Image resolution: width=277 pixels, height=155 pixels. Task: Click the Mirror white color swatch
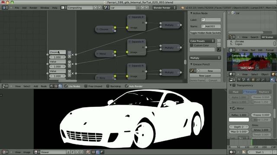[239, 120]
